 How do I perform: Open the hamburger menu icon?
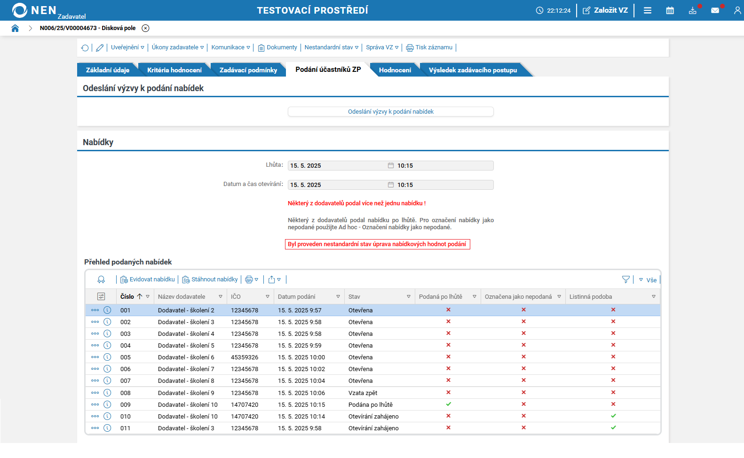click(x=648, y=10)
